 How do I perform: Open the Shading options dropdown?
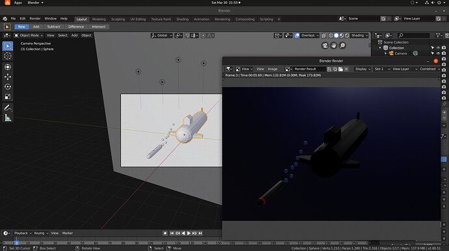(x=359, y=36)
